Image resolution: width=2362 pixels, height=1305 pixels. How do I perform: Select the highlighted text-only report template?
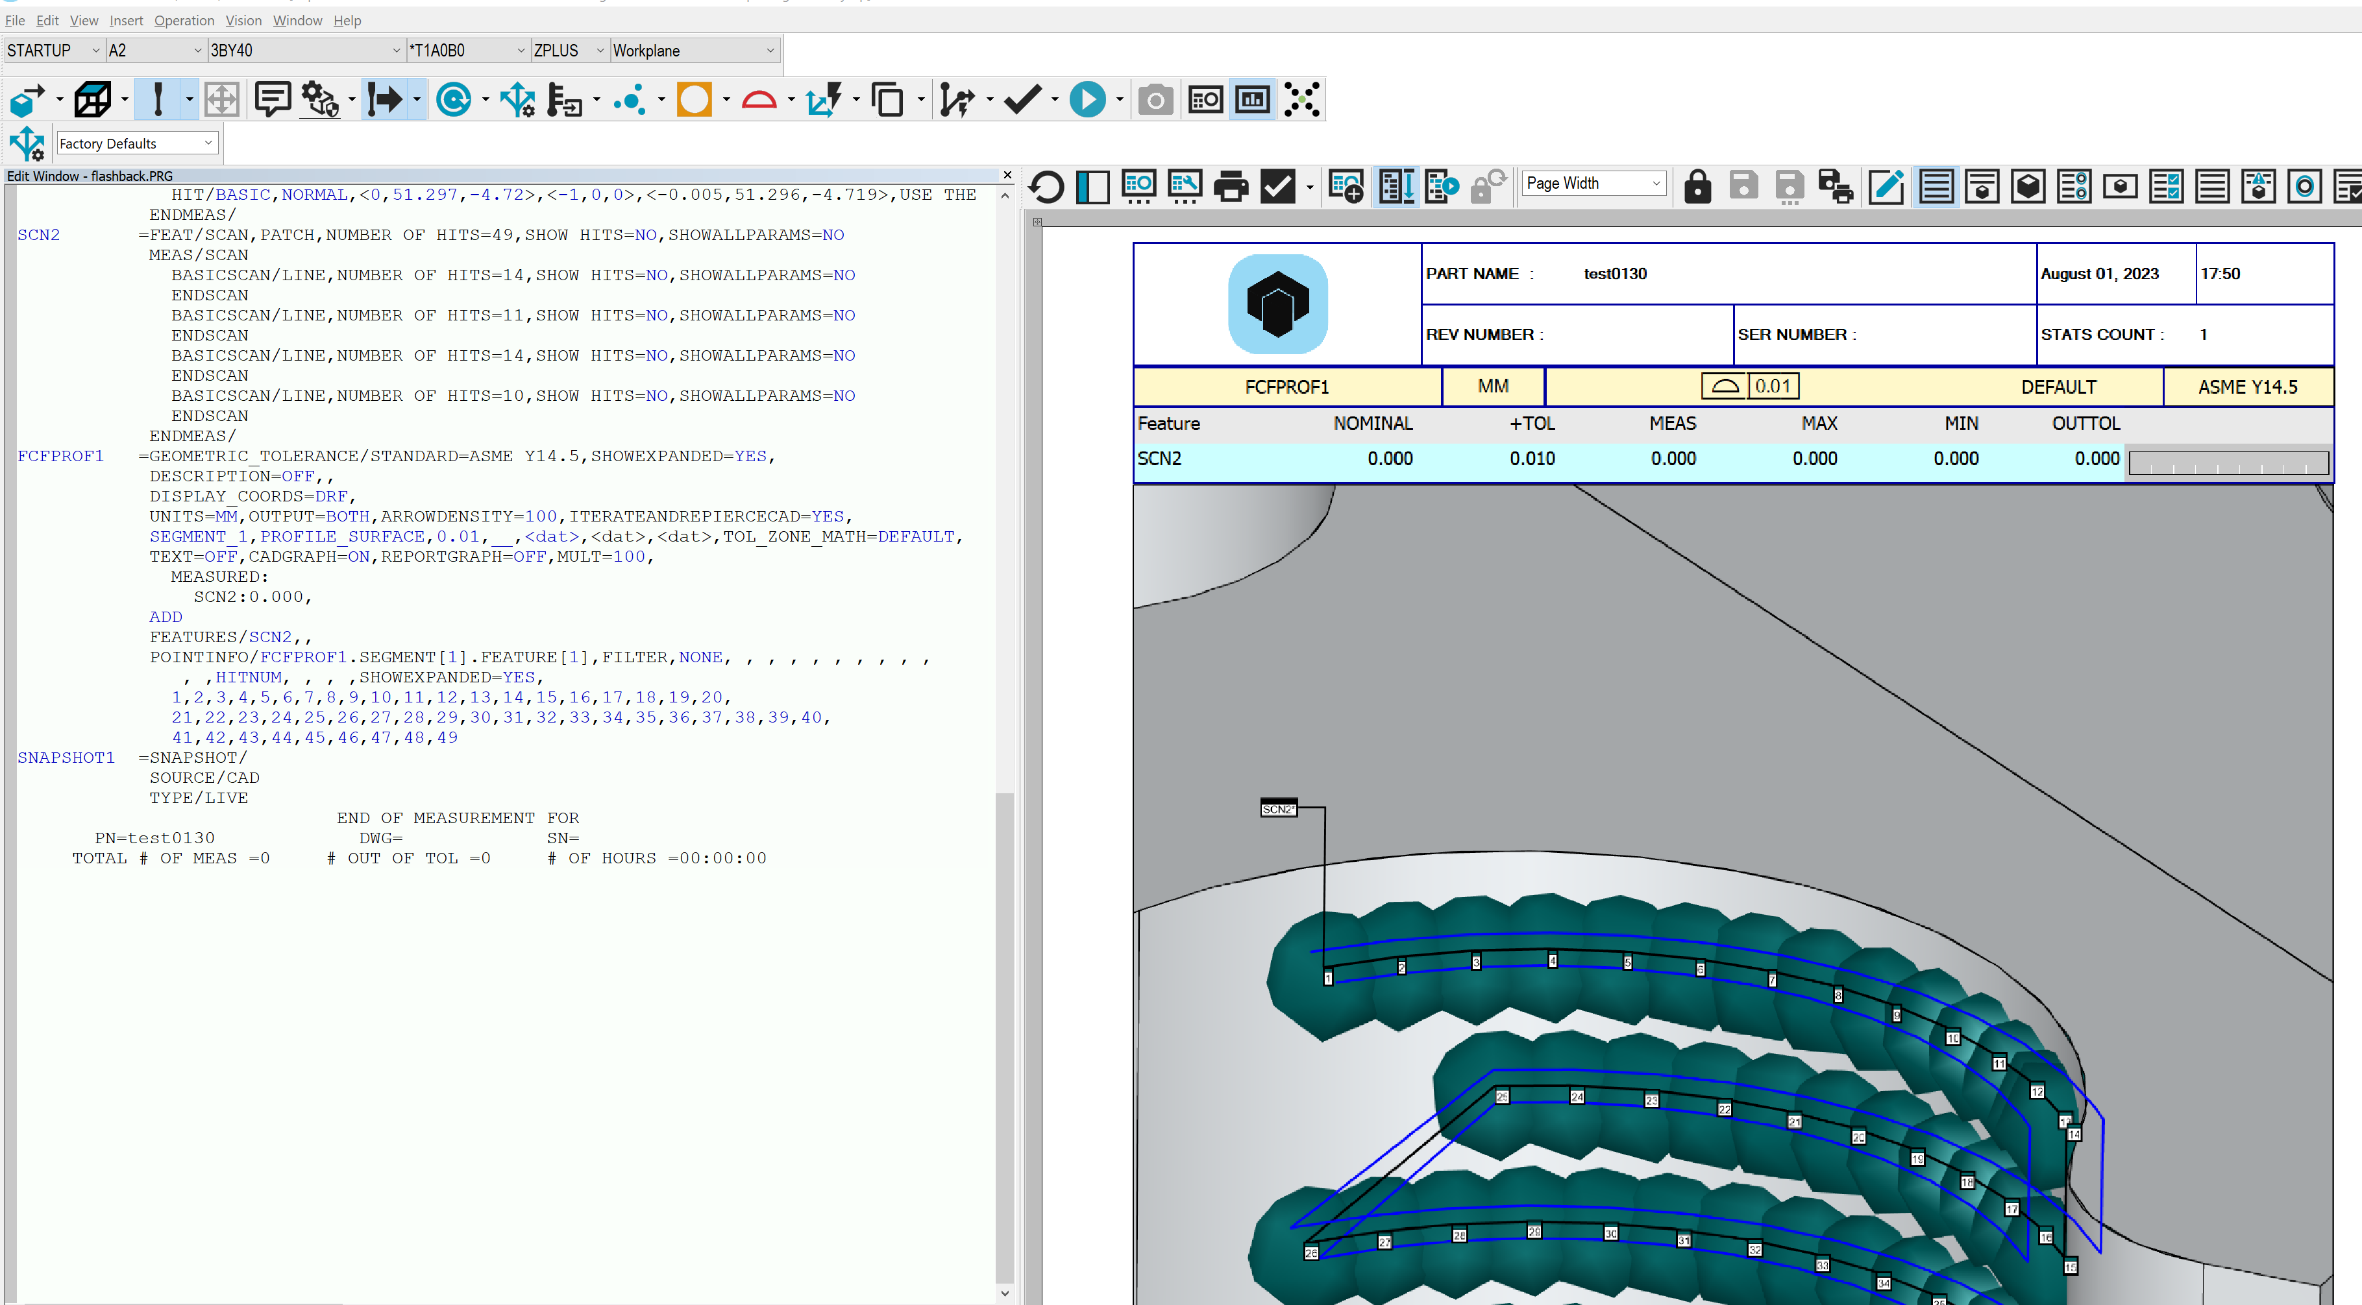[x=1936, y=186]
